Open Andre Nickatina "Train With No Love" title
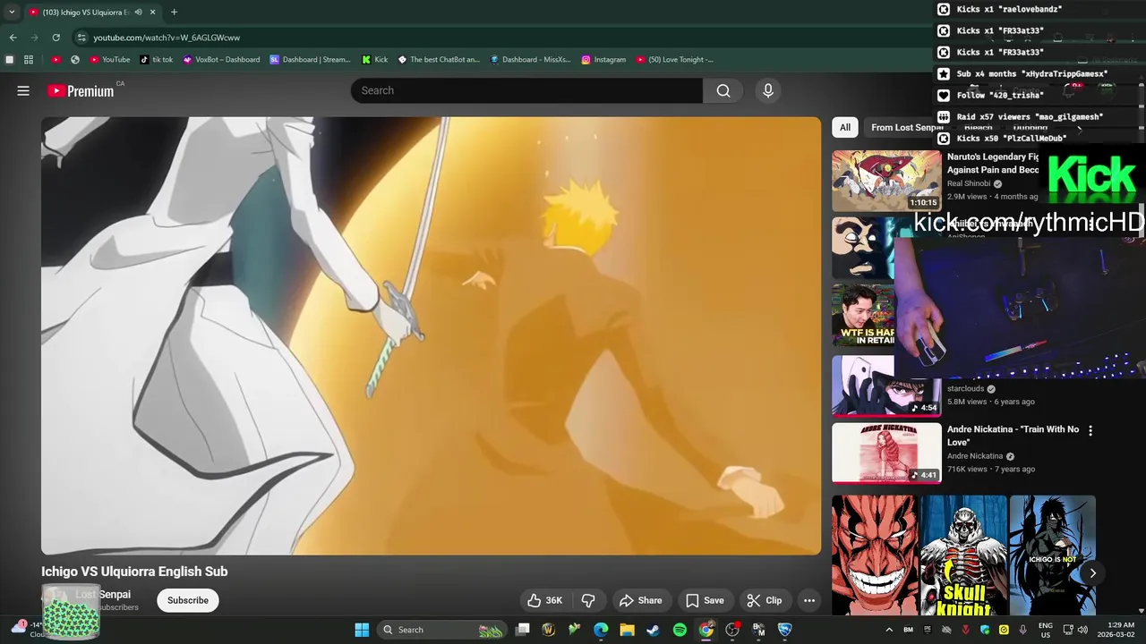 tap(1013, 436)
